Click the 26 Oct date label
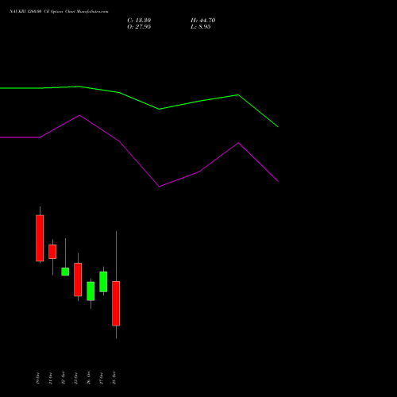This screenshot has width=397, height=397. 89,378
